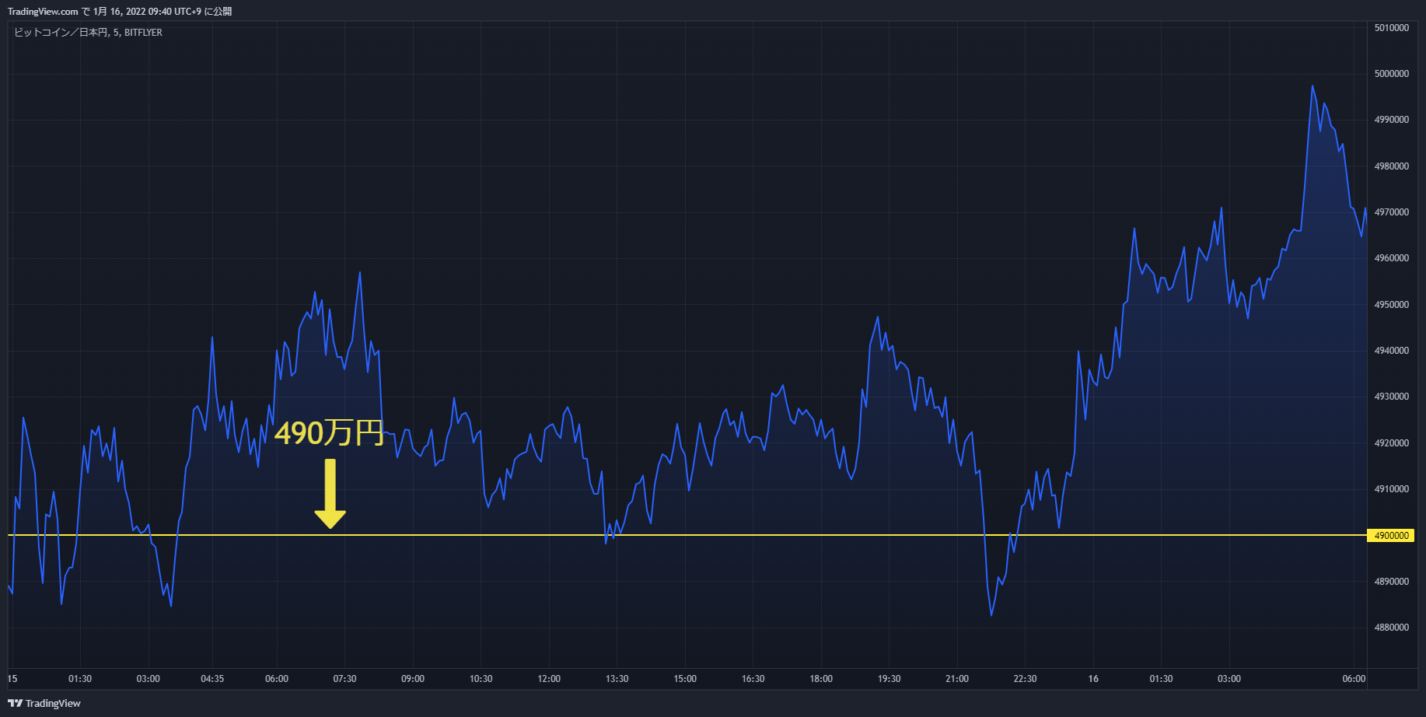Click the 03:00 time label after 15
Screen dimensions: 1426x717
pos(149,679)
